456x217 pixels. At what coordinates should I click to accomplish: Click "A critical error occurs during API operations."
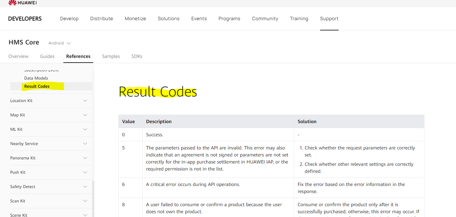[x=193, y=184]
